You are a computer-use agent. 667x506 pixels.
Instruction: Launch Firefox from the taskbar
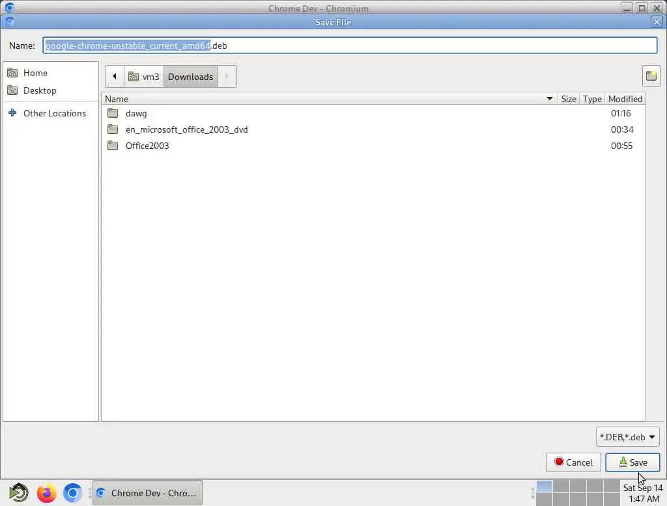pos(46,493)
